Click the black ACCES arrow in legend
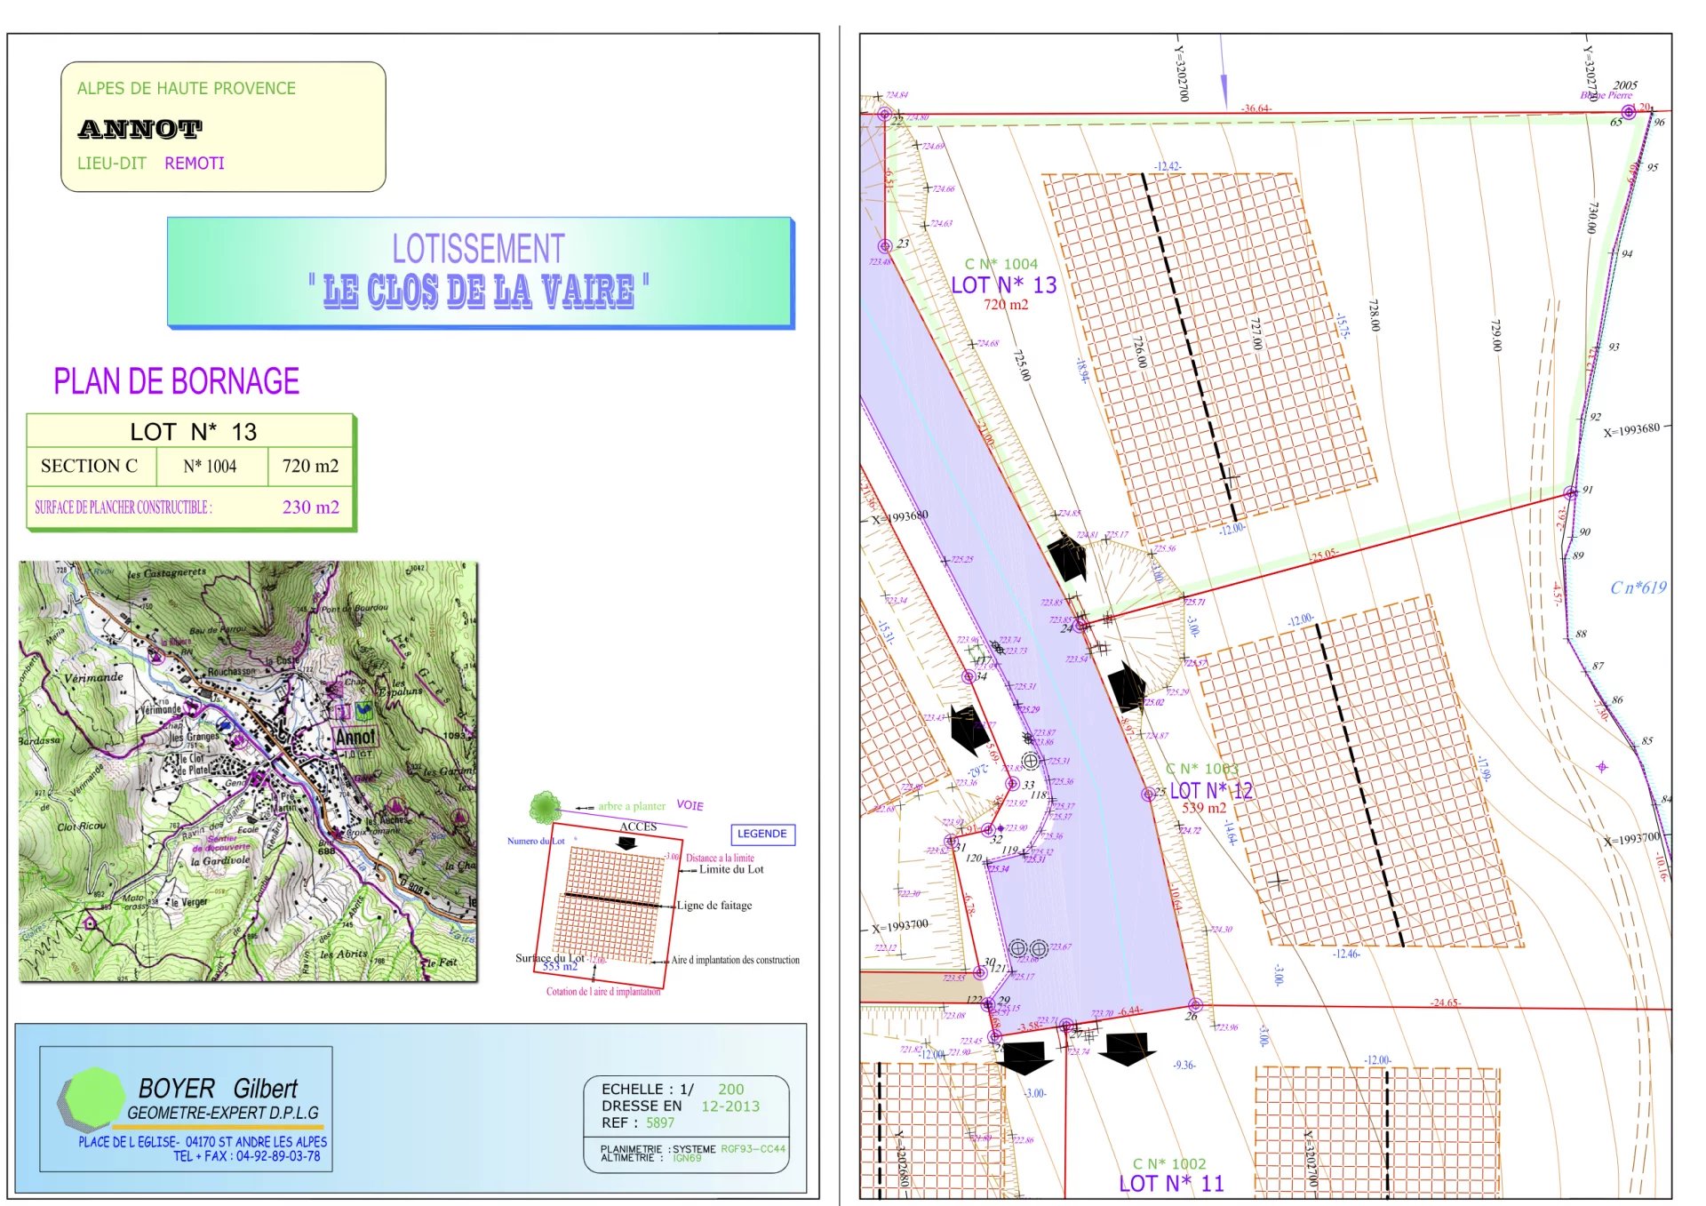 627,843
